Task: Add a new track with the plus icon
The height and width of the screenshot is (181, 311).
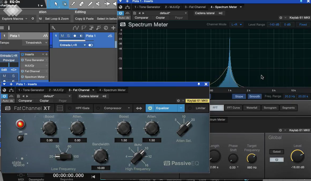Action: tap(113, 28)
